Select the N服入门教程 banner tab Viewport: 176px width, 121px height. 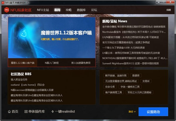coord(52,63)
